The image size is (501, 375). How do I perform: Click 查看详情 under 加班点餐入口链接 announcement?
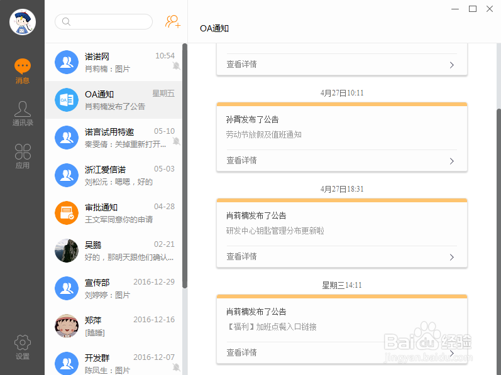pos(242,352)
